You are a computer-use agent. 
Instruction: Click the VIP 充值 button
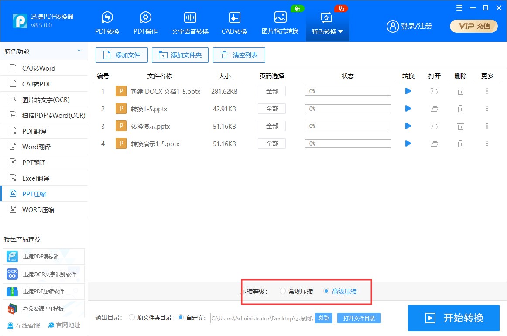474,26
